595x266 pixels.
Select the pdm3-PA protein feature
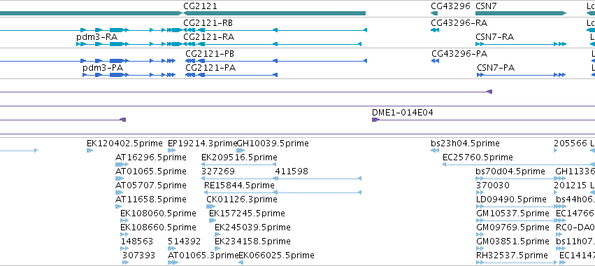[129, 75]
